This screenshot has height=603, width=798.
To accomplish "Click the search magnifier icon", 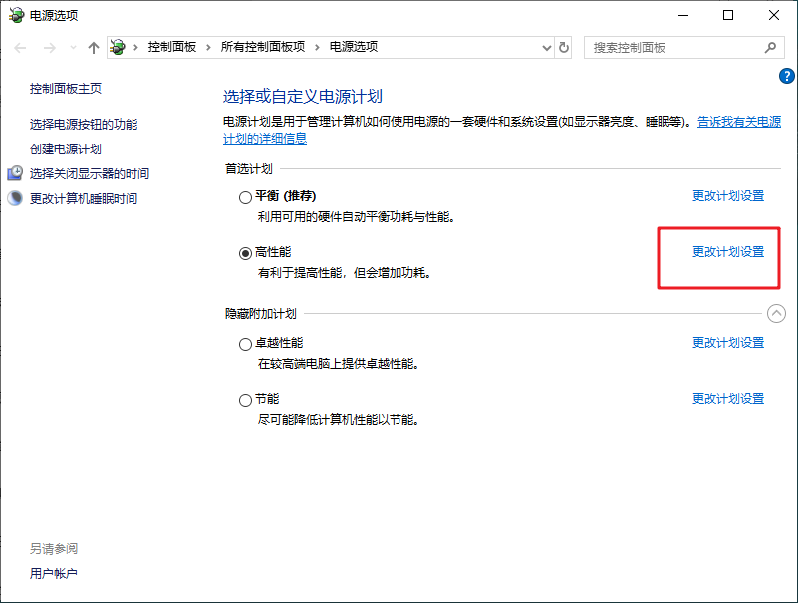I will point(770,48).
